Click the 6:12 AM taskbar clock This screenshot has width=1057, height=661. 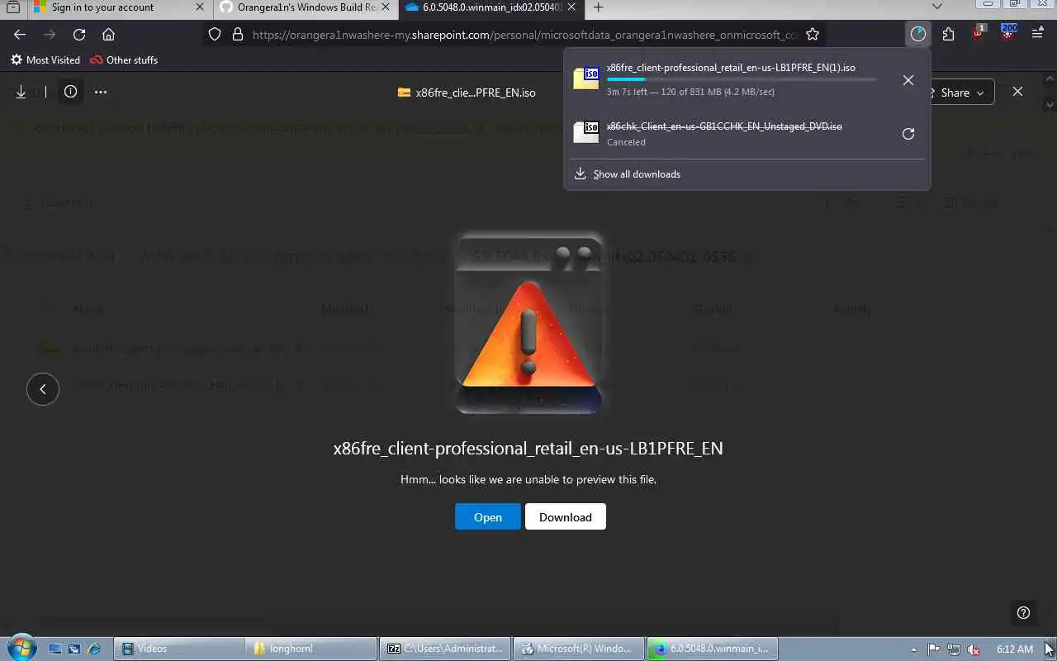pyautogui.click(x=1014, y=649)
